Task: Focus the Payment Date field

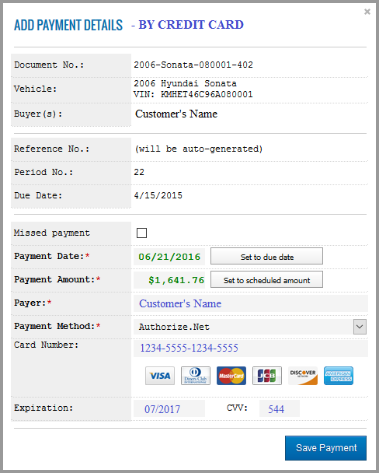Action: point(169,257)
